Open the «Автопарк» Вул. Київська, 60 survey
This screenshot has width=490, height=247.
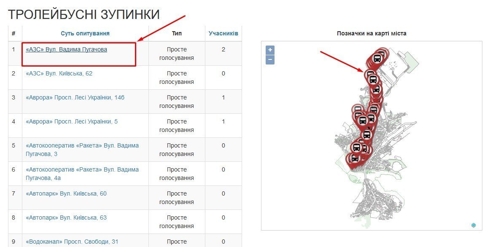click(67, 193)
